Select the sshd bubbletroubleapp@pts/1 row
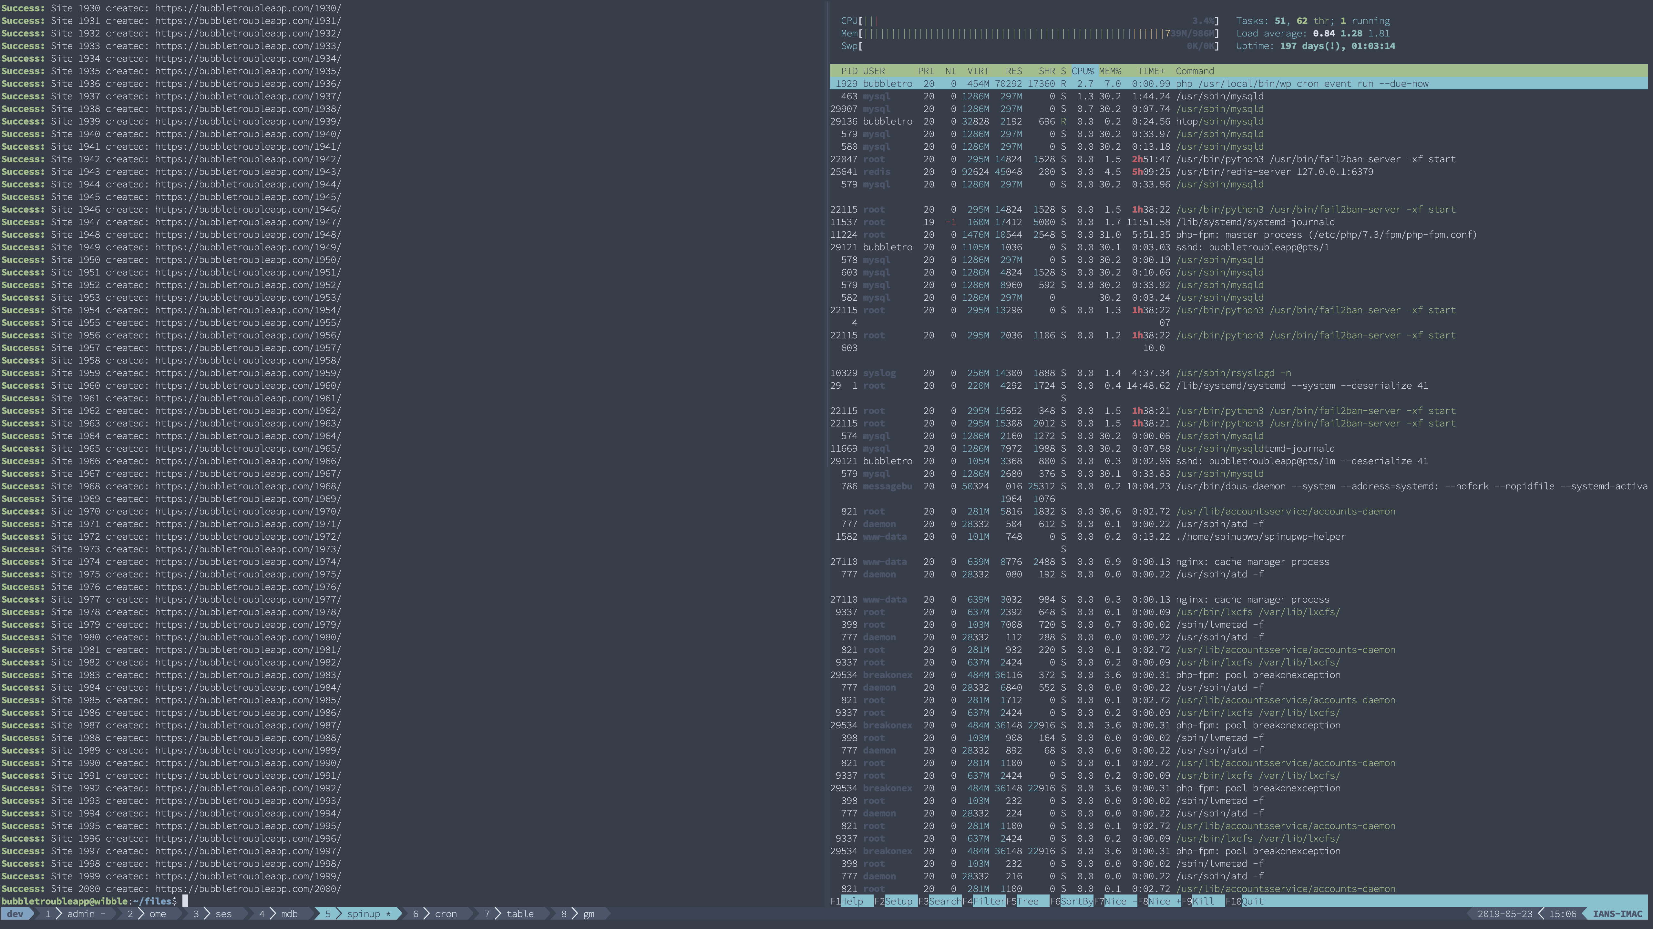1653x929 pixels. [1238, 247]
